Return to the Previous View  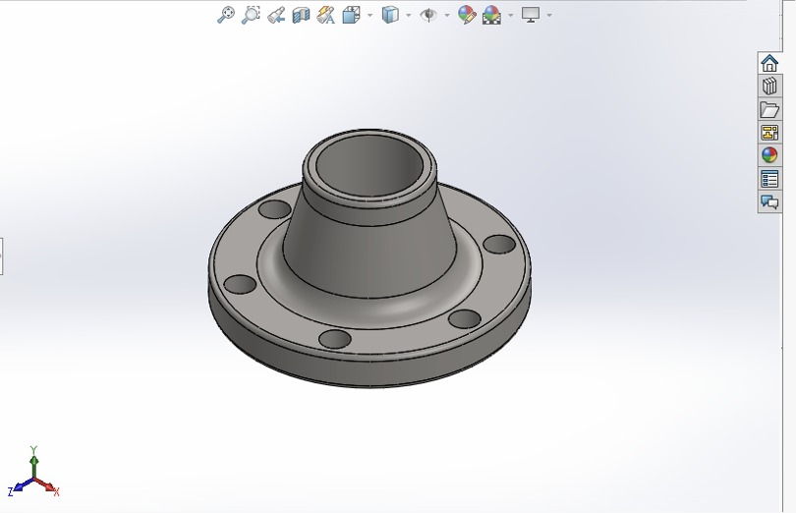click(x=276, y=15)
